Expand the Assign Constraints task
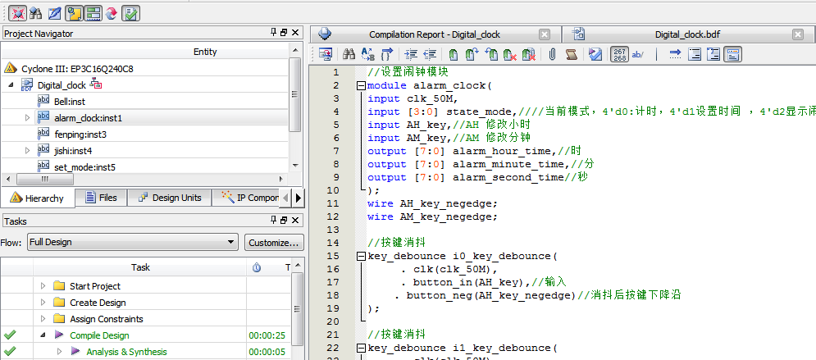 click(x=43, y=318)
